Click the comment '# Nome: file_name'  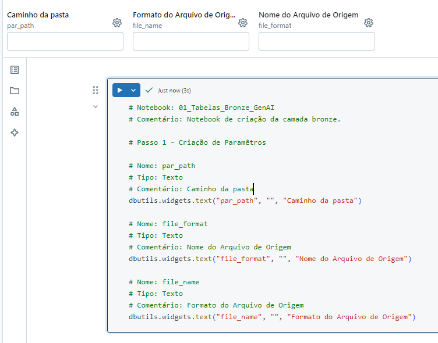pyautogui.click(x=164, y=282)
